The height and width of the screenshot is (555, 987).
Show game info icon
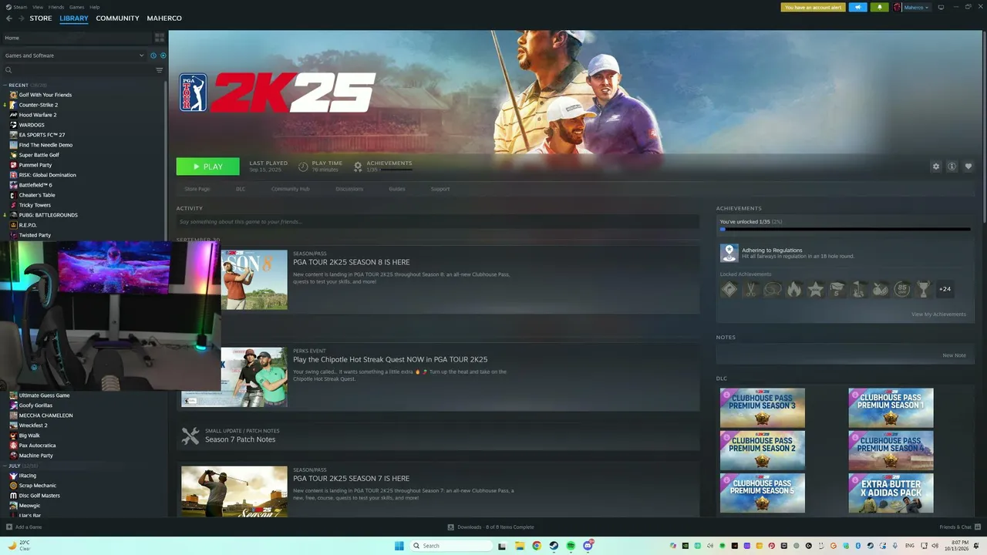tap(952, 166)
